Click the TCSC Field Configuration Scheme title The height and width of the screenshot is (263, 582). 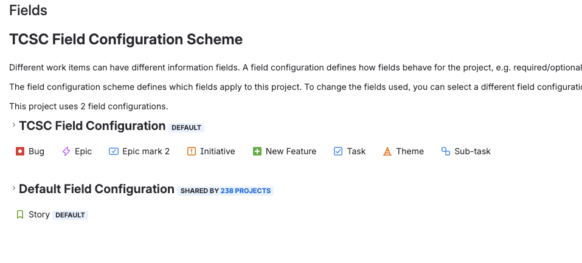(126, 39)
